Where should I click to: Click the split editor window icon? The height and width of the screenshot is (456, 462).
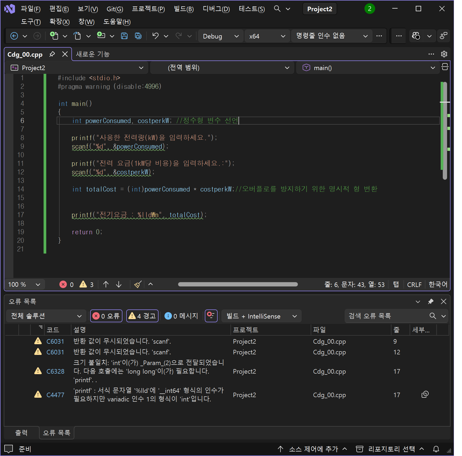[445, 67]
